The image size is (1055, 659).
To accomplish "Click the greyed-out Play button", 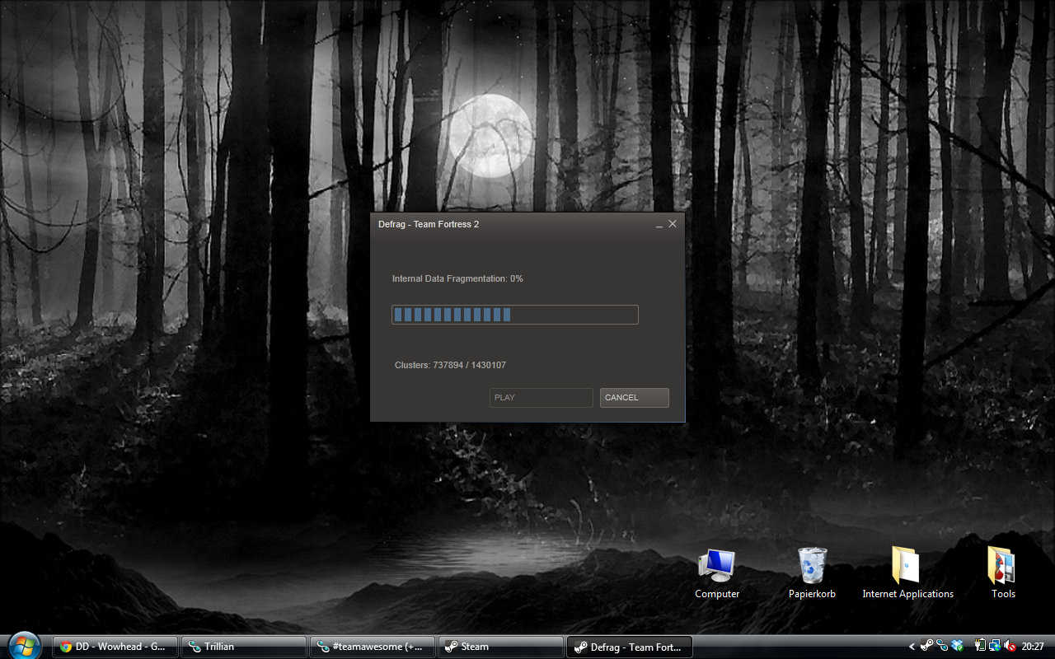I will tap(541, 398).
